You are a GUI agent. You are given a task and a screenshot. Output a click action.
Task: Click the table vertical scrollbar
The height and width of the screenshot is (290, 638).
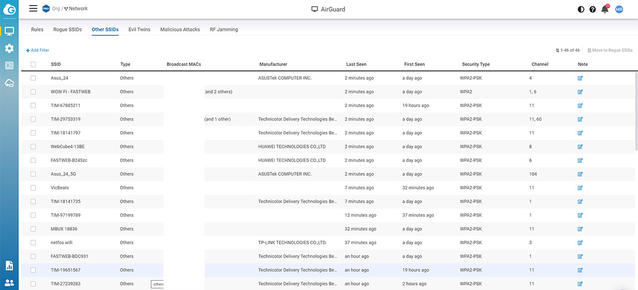(x=636, y=112)
